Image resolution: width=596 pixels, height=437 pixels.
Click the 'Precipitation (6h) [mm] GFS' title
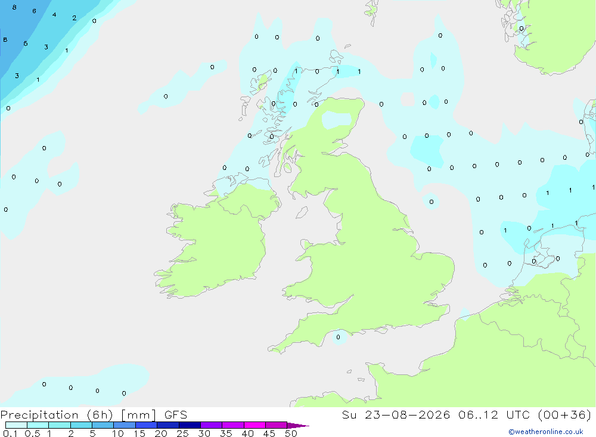[94, 414]
